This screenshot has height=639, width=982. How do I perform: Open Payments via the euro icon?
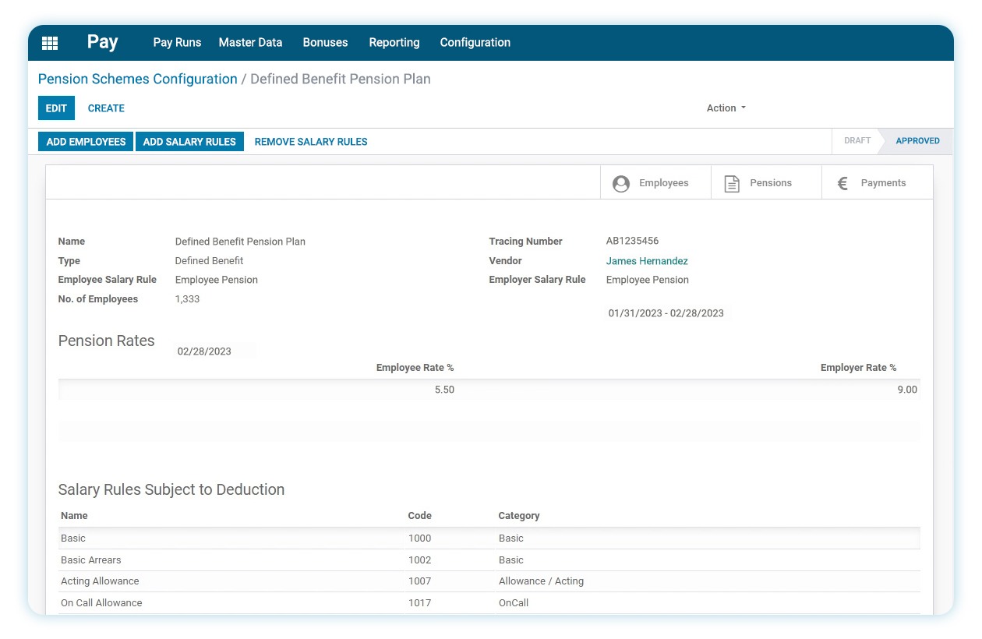pyautogui.click(x=872, y=182)
